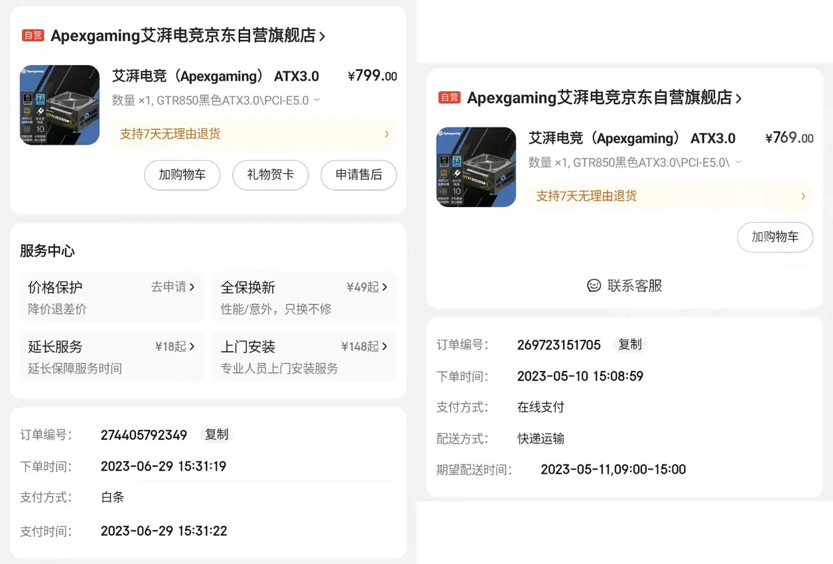Click order time 2023-06-29 15:31:19

coord(164,466)
